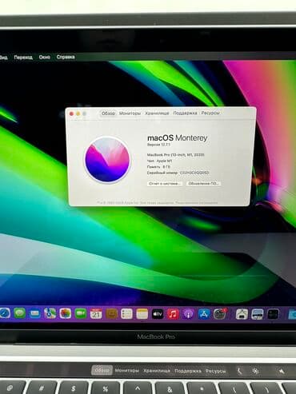Click the Память 8 ГБ line
This screenshot has width=296, height=394.
(x=158, y=167)
